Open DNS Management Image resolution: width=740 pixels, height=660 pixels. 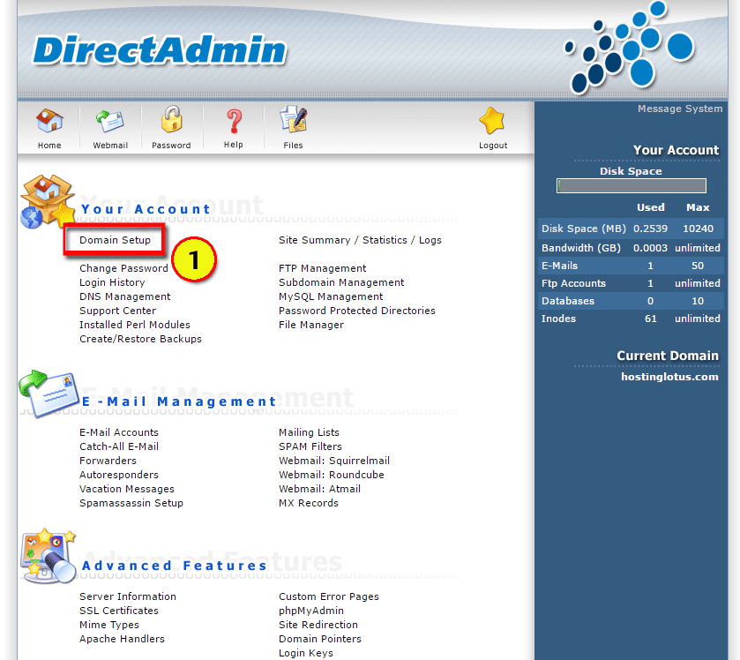pyautogui.click(x=124, y=296)
